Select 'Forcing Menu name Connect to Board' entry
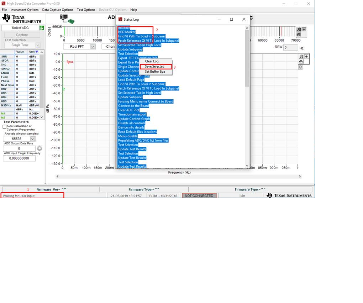The width and height of the screenshot is (363, 303). pos(146,101)
